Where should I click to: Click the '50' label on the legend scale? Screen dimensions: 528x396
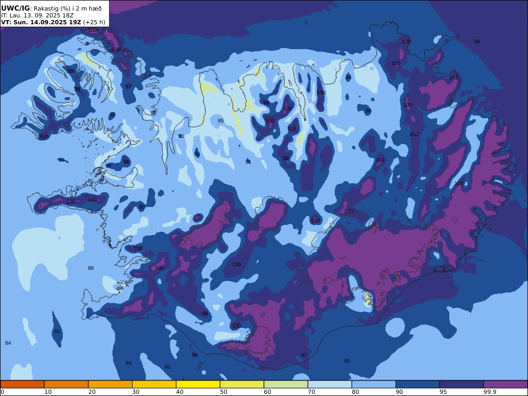point(223,392)
